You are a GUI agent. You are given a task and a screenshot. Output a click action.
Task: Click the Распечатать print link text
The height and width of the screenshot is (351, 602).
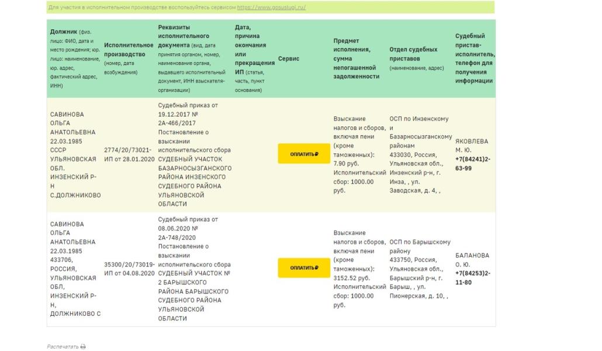(x=62, y=346)
